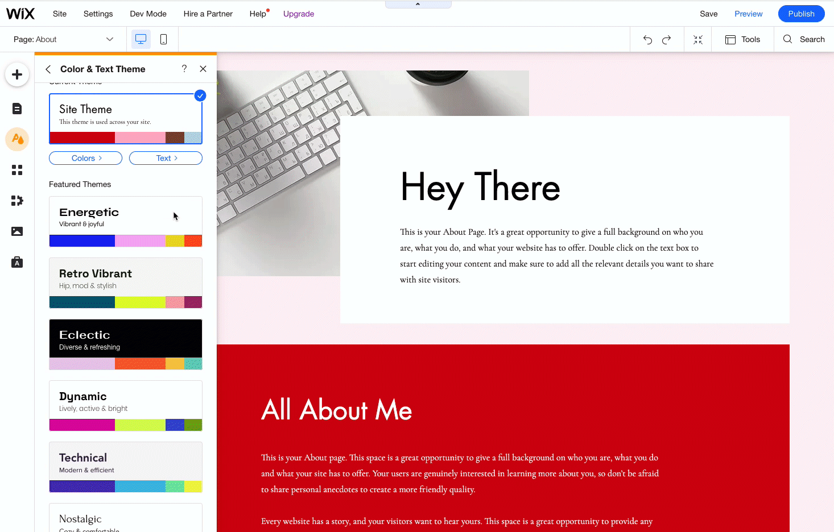Open the editor Search
This screenshot has height=532, width=834.
click(804, 39)
